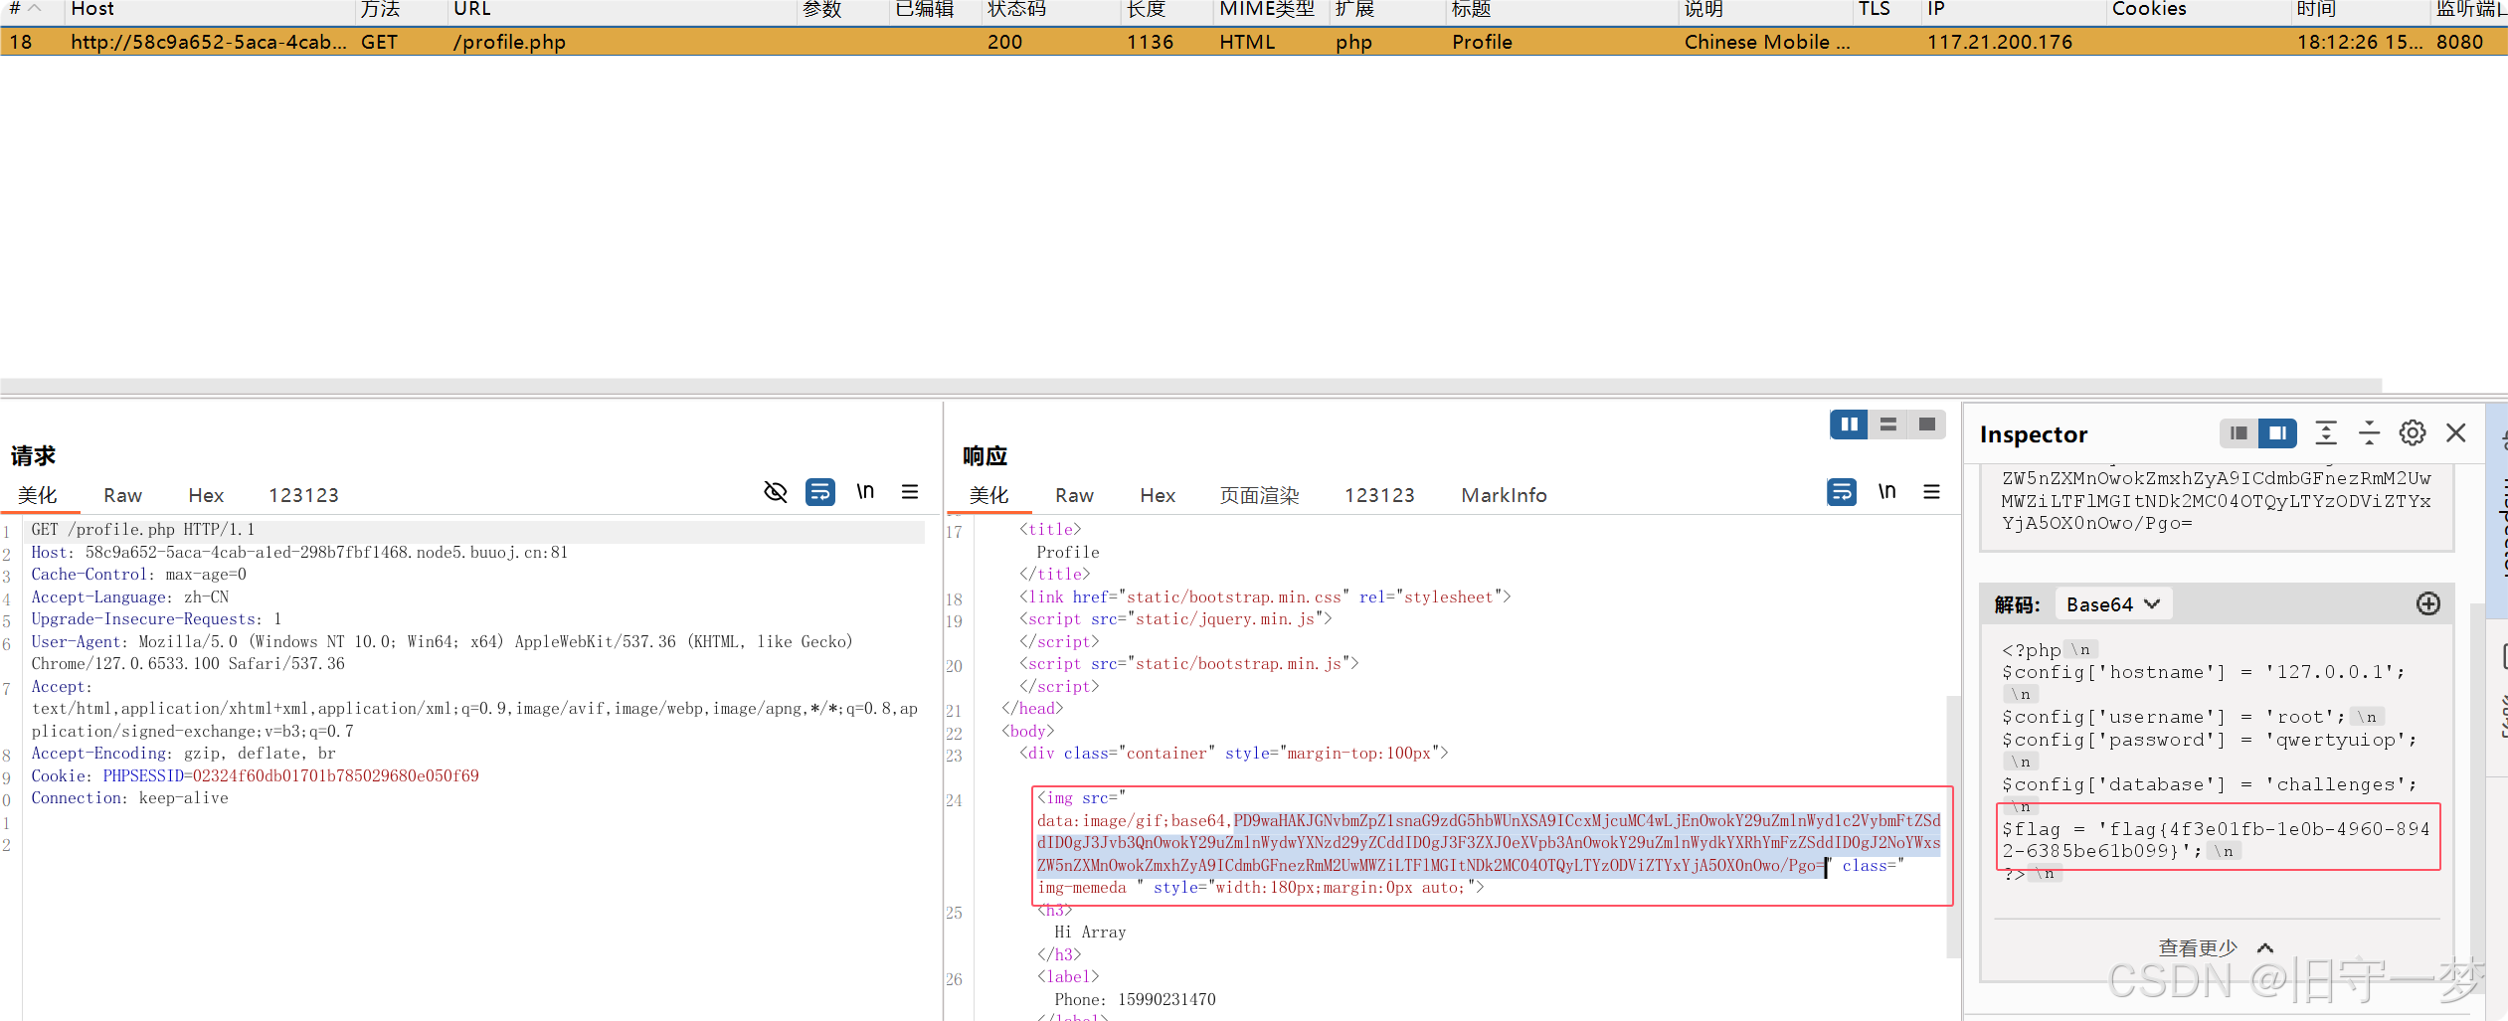The height and width of the screenshot is (1021, 2508).
Task: Toggle word wrap icon in request panel
Action: tap(820, 492)
